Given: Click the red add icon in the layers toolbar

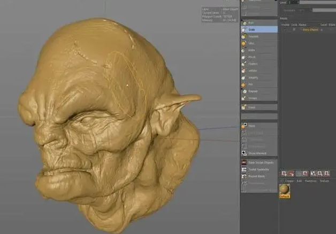Looking at the screenshot, I should tap(292, 174).
